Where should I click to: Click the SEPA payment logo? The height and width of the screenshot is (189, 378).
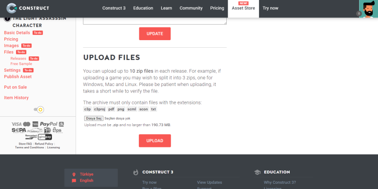[19, 130]
